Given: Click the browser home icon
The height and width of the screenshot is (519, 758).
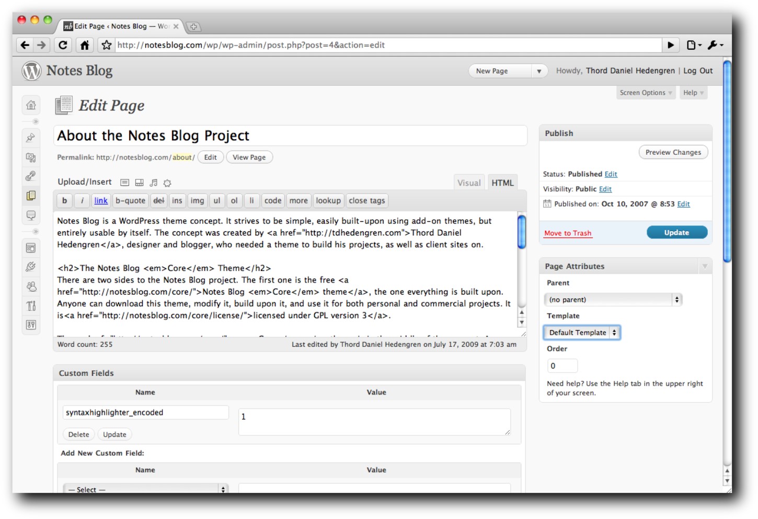Looking at the screenshot, I should pyautogui.click(x=84, y=45).
